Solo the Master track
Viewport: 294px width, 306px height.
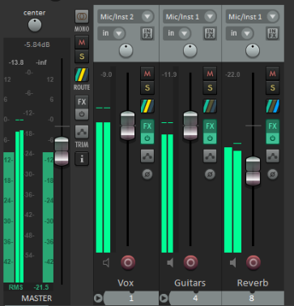coord(82,56)
